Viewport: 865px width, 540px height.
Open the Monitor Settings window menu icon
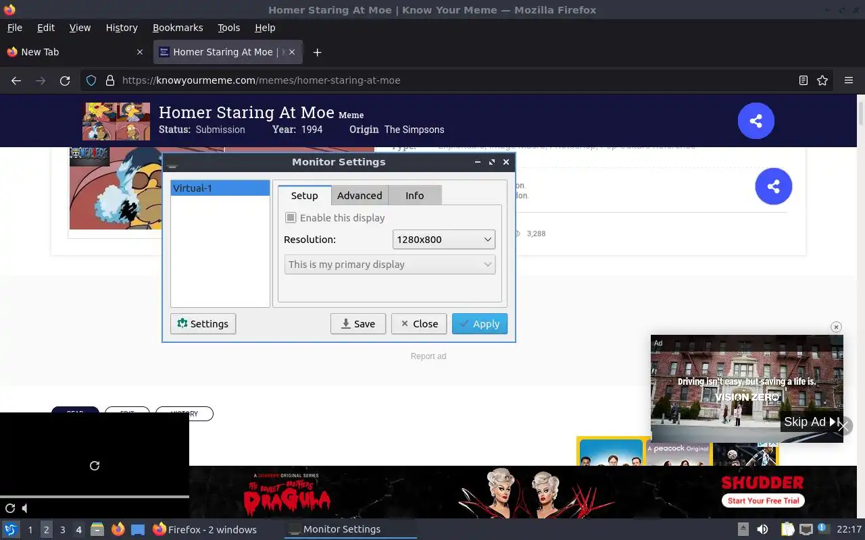coord(172,163)
